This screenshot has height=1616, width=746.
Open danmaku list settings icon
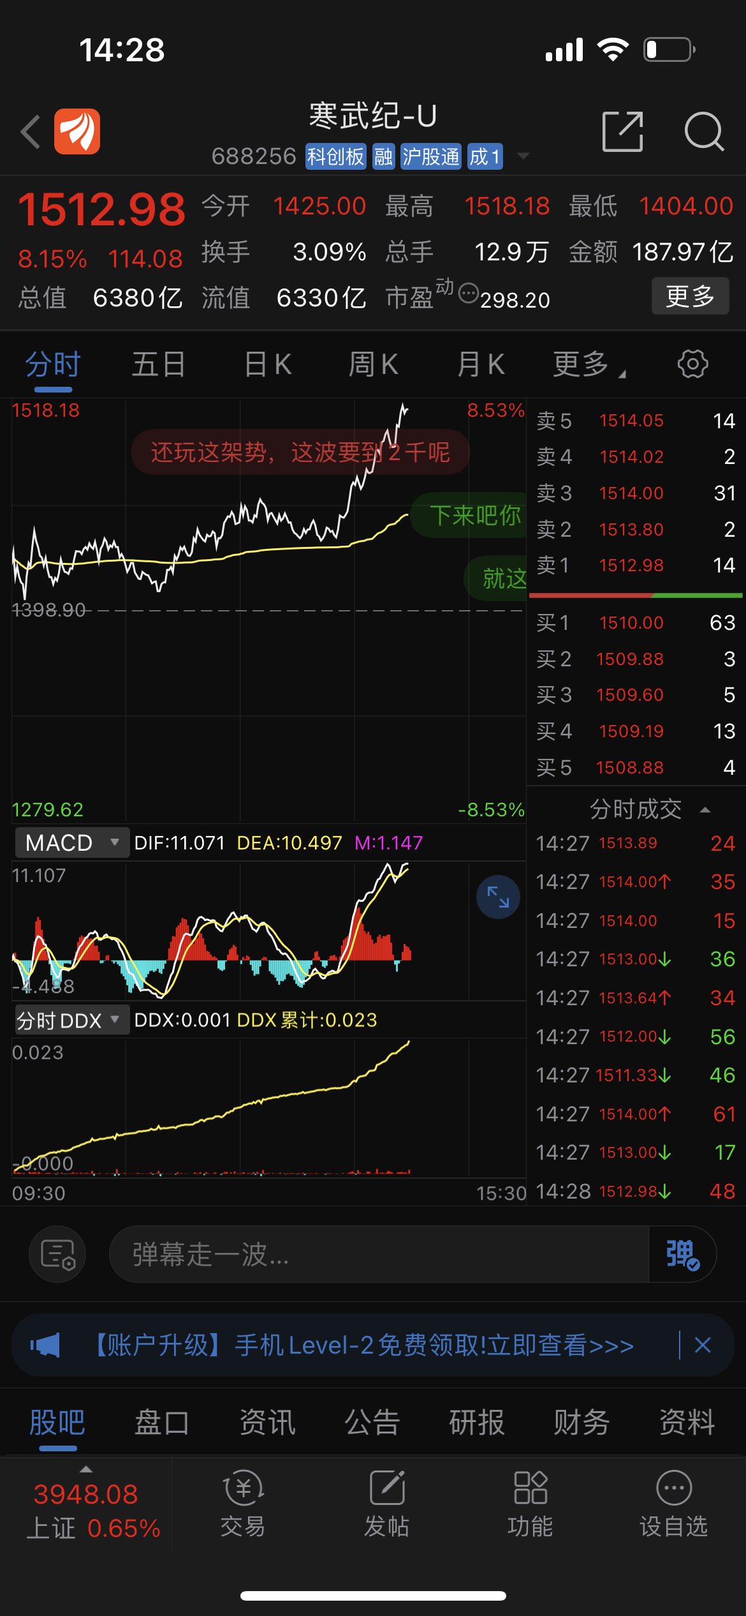click(57, 1254)
